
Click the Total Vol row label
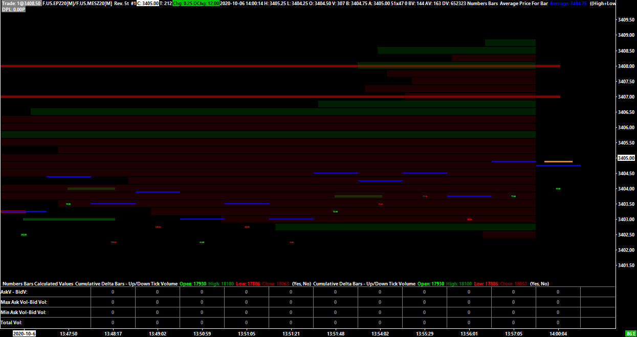point(11,322)
